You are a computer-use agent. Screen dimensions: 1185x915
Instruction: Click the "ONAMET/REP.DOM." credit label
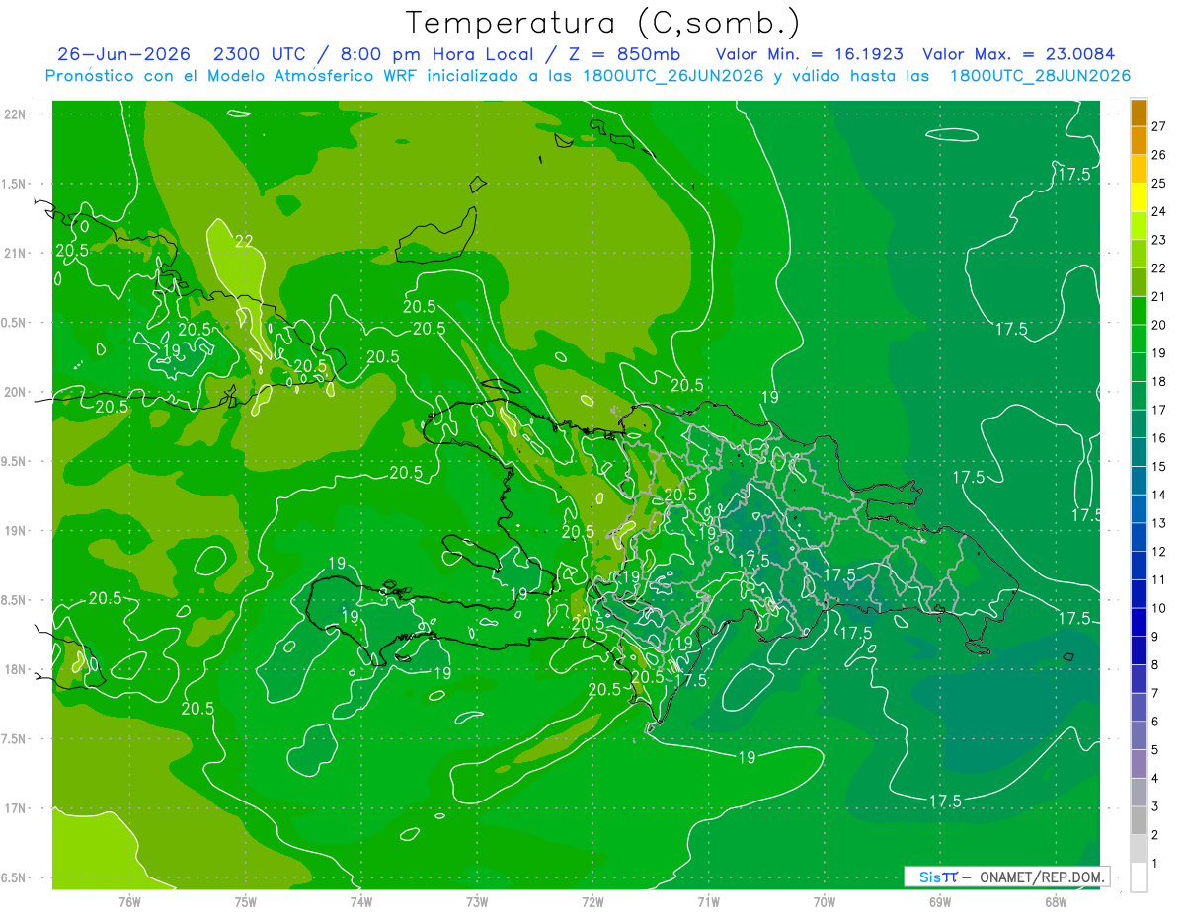1043,877
